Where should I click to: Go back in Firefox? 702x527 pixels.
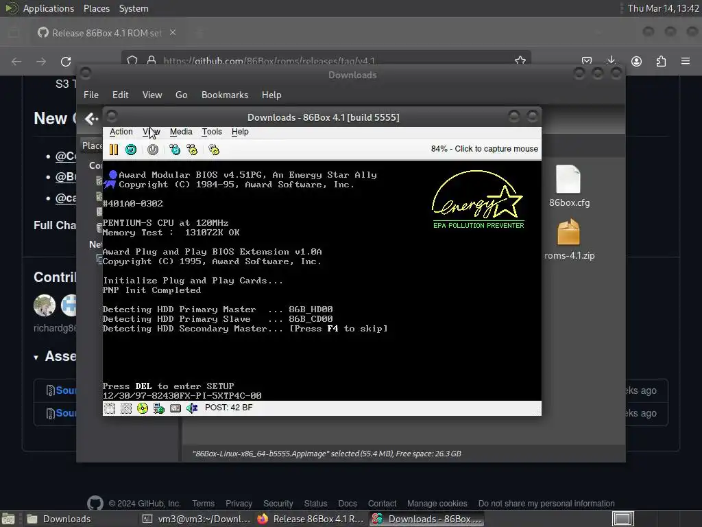point(16,61)
